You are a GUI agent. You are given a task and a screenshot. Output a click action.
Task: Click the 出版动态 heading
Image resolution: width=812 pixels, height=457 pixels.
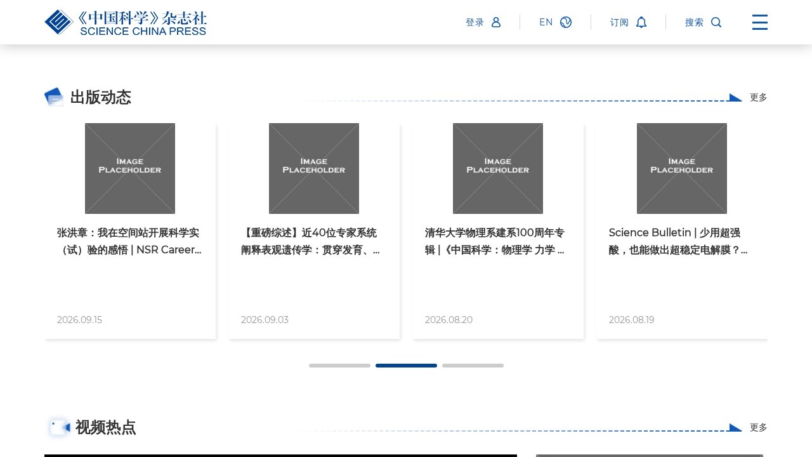click(101, 97)
